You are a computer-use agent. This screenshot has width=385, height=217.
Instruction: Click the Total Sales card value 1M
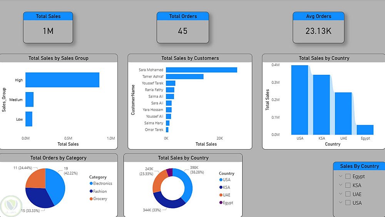pyautogui.click(x=48, y=31)
